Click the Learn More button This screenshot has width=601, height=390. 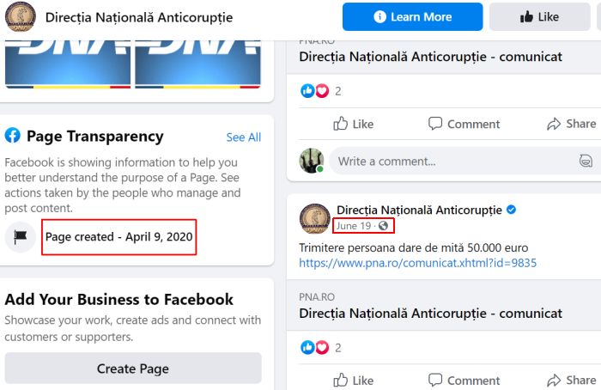coord(412,17)
